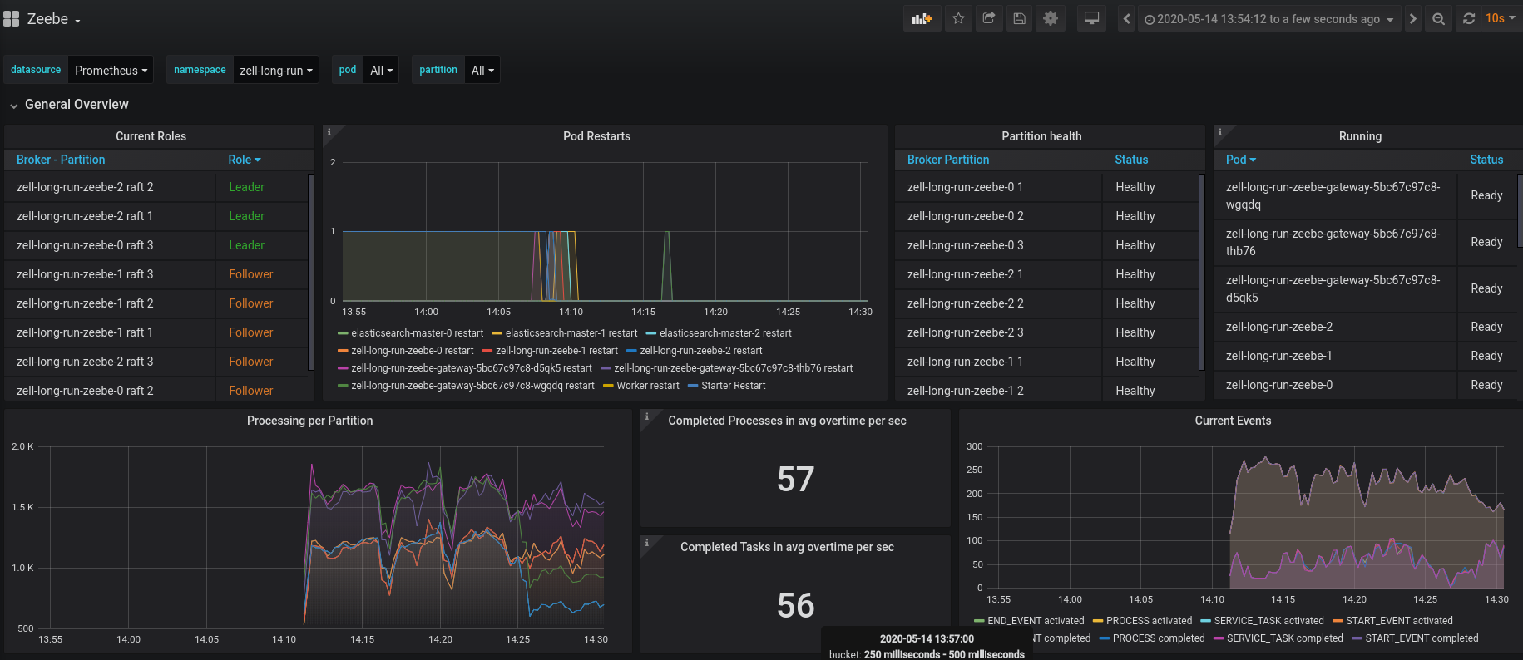Toggle zell-long-run-zeebe-0 restart series

413,351
